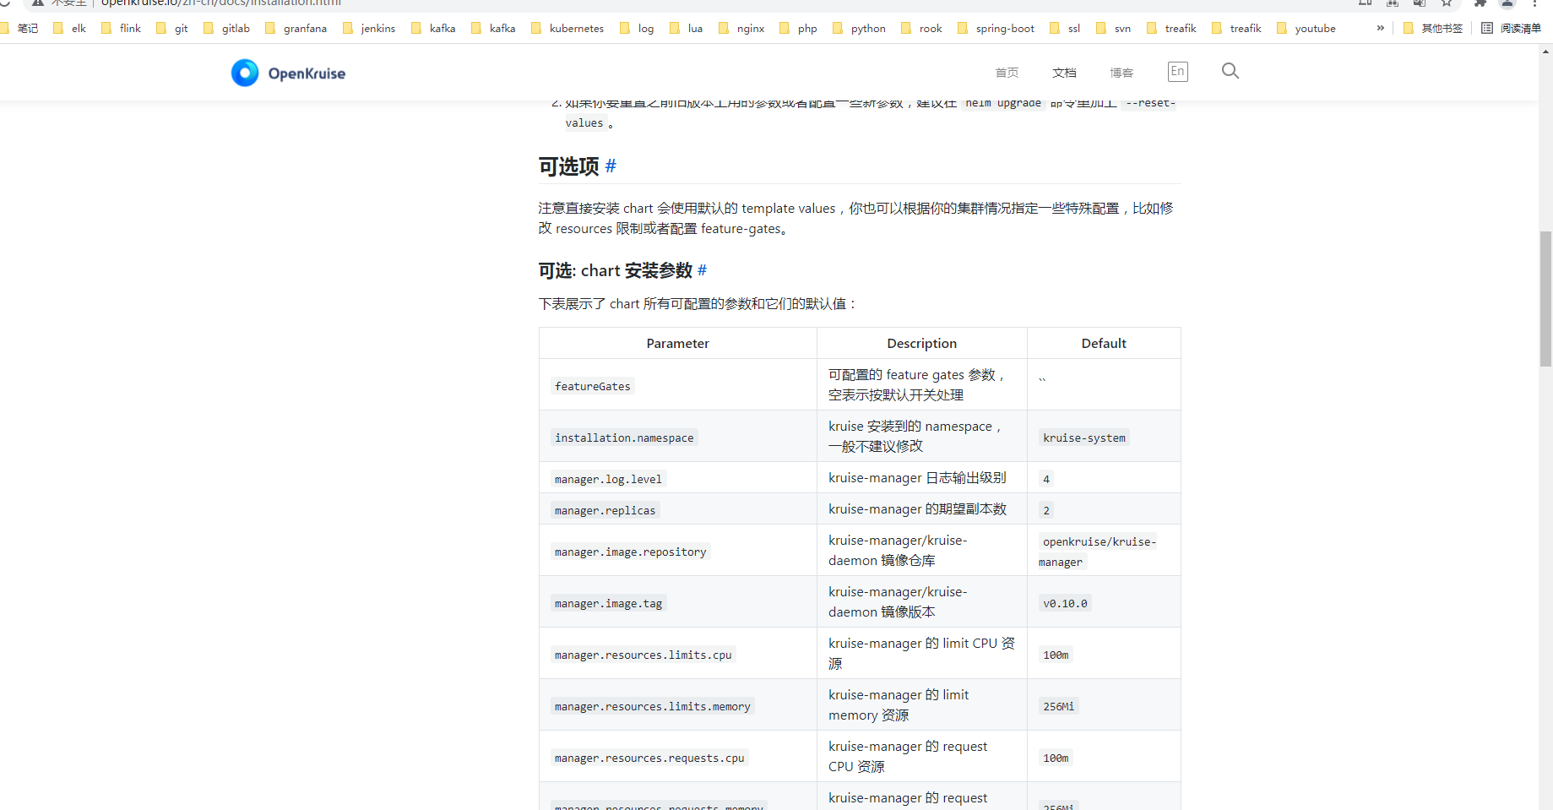Click the kruise-manager 日志输出级别 description

(x=917, y=478)
